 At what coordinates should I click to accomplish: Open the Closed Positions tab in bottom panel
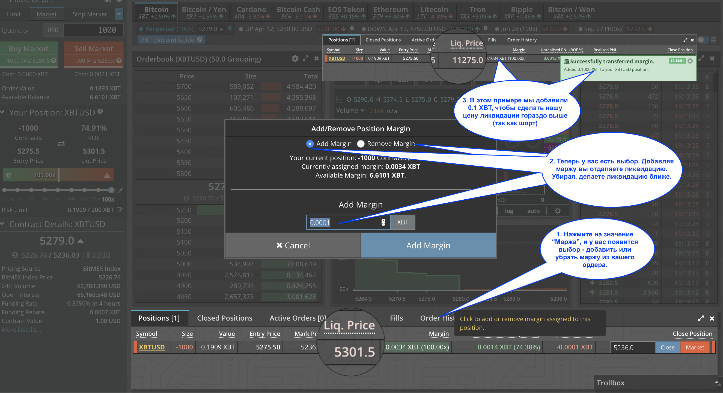225,318
